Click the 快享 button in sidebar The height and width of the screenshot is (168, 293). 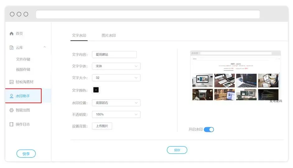tap(26, 154)
